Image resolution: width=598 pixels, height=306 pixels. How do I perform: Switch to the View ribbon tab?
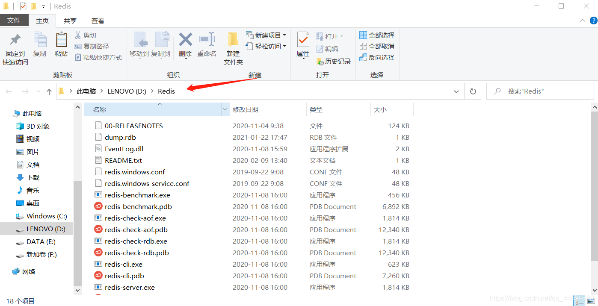click(x=98, y=21)
